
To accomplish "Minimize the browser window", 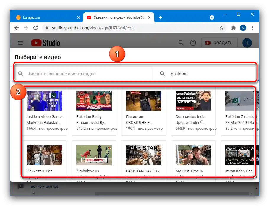I will click(225, 14).
